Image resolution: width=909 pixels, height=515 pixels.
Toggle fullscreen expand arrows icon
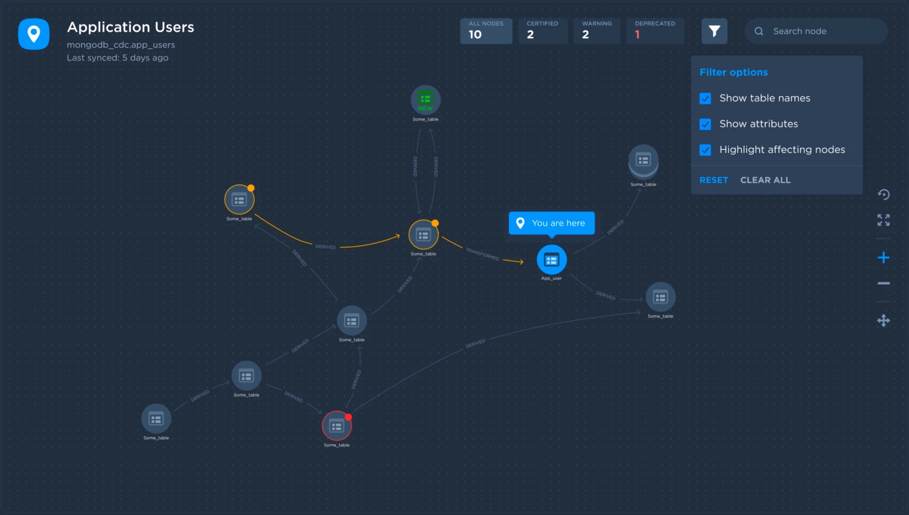pyautogui.click(x=883, y=220)
